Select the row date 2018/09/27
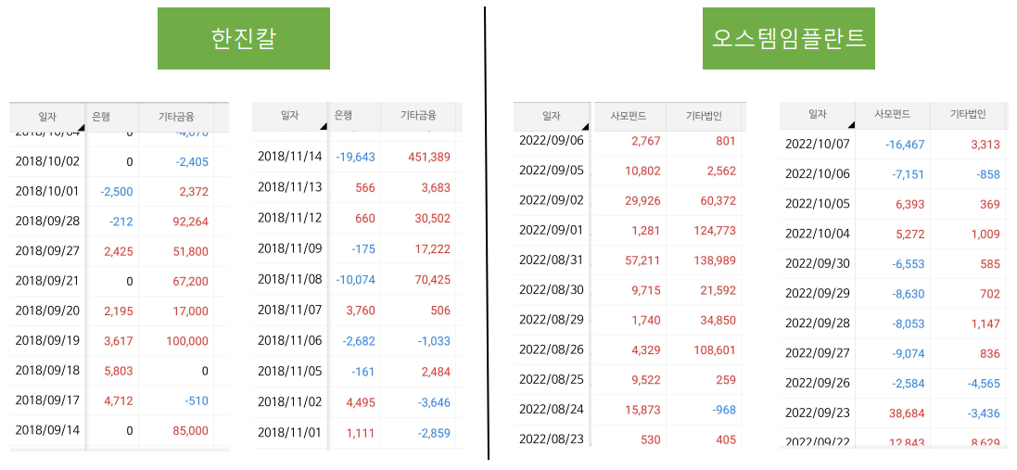The width and height of the screenshot is (1017, 470). click(47, 251)
